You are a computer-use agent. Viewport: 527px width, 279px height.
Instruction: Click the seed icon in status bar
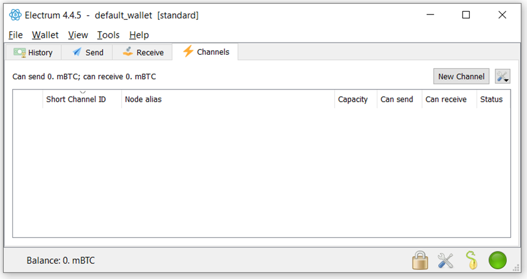pyautogui.click(x=471, y=260)
